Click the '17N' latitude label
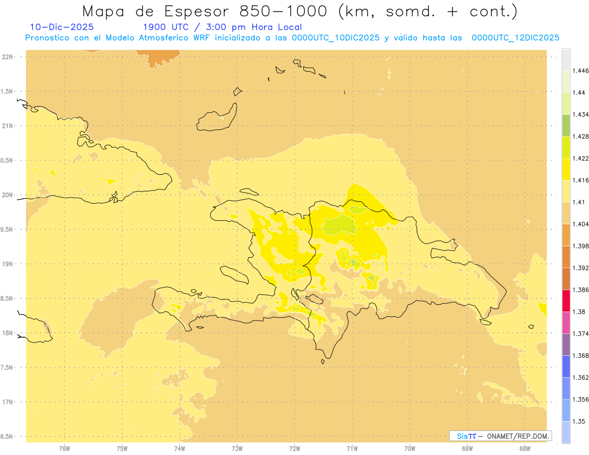The width and height of the screenshot is (589, 455). coord(8,402)
